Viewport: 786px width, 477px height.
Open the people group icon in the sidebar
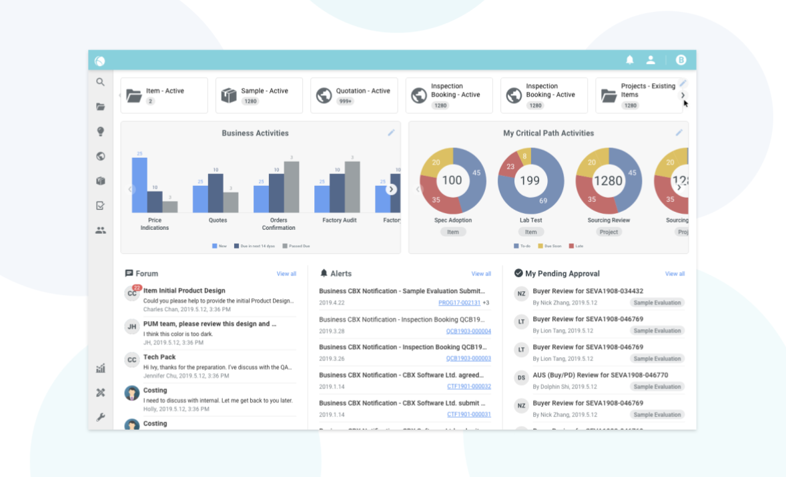100,231
